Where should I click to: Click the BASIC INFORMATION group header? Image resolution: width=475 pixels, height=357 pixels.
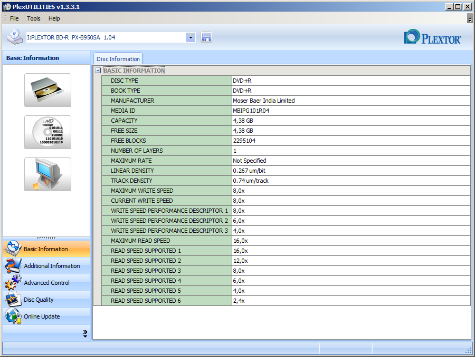134,71
